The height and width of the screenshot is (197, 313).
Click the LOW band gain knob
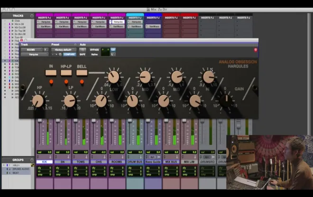[101, 101]
